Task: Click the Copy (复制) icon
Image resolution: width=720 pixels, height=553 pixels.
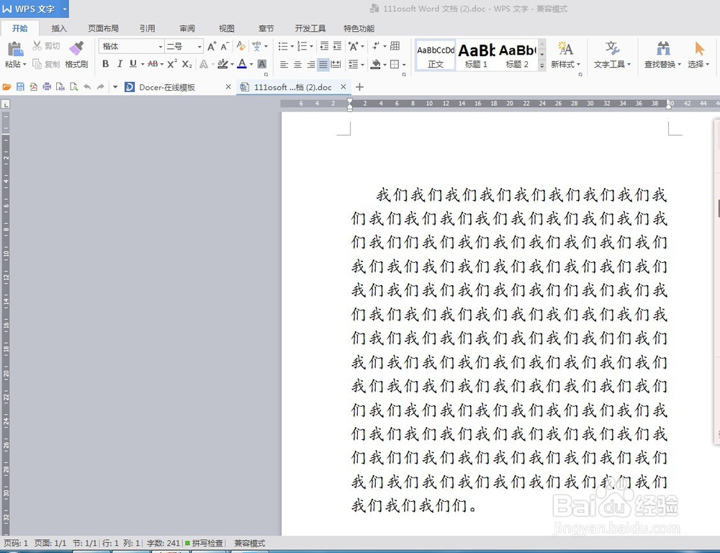Action: (37, 64)
